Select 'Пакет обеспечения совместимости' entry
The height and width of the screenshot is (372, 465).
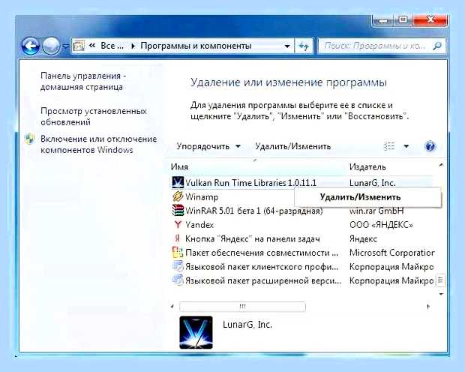tap(262, 253)
